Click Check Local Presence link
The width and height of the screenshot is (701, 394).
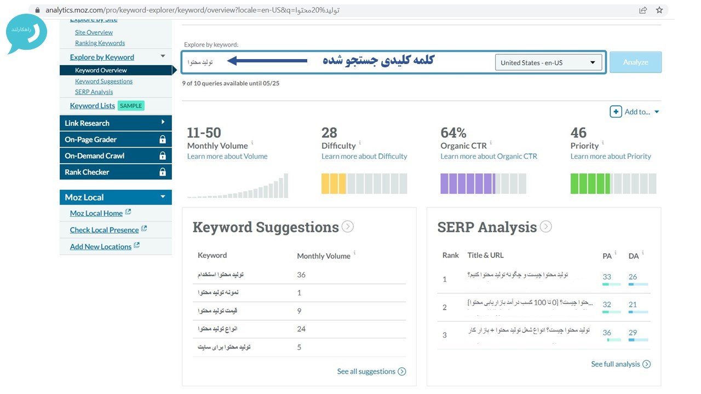click(104, 230)
